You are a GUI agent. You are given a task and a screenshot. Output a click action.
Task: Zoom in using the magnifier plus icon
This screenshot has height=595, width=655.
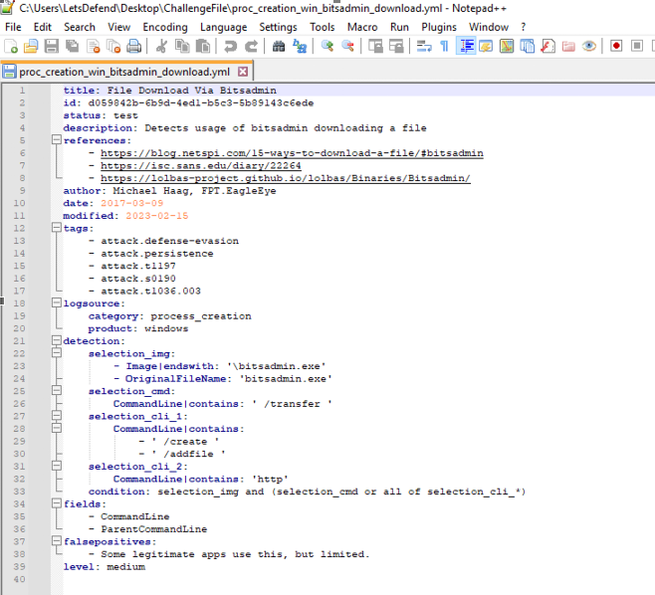click(x=327, y=46)
